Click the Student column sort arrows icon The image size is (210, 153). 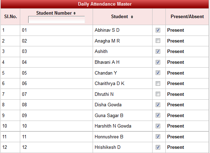click(x=132, y=17)
